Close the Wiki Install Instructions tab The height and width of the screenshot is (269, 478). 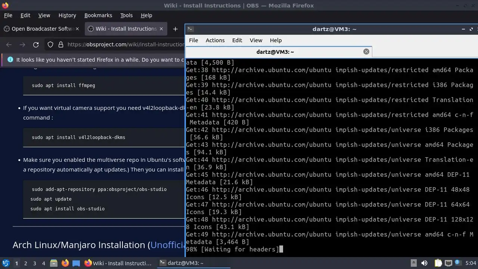click(x=161, y=29)
